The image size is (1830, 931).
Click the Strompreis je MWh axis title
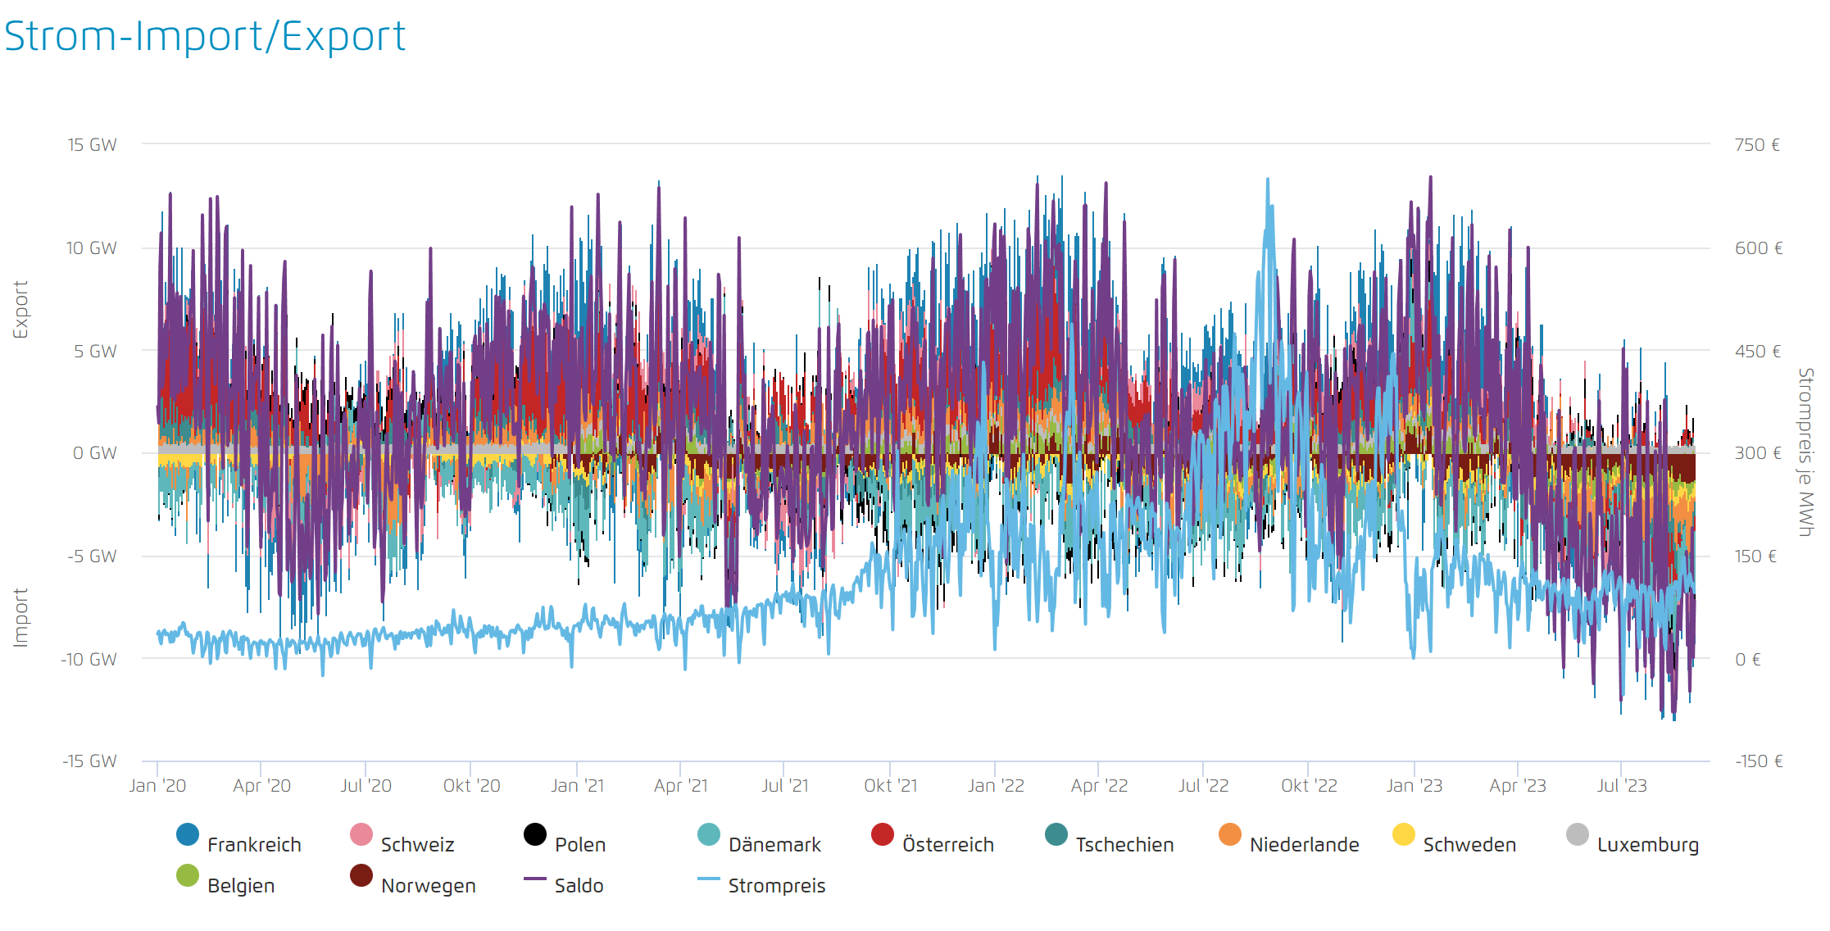click(1805, 452)
